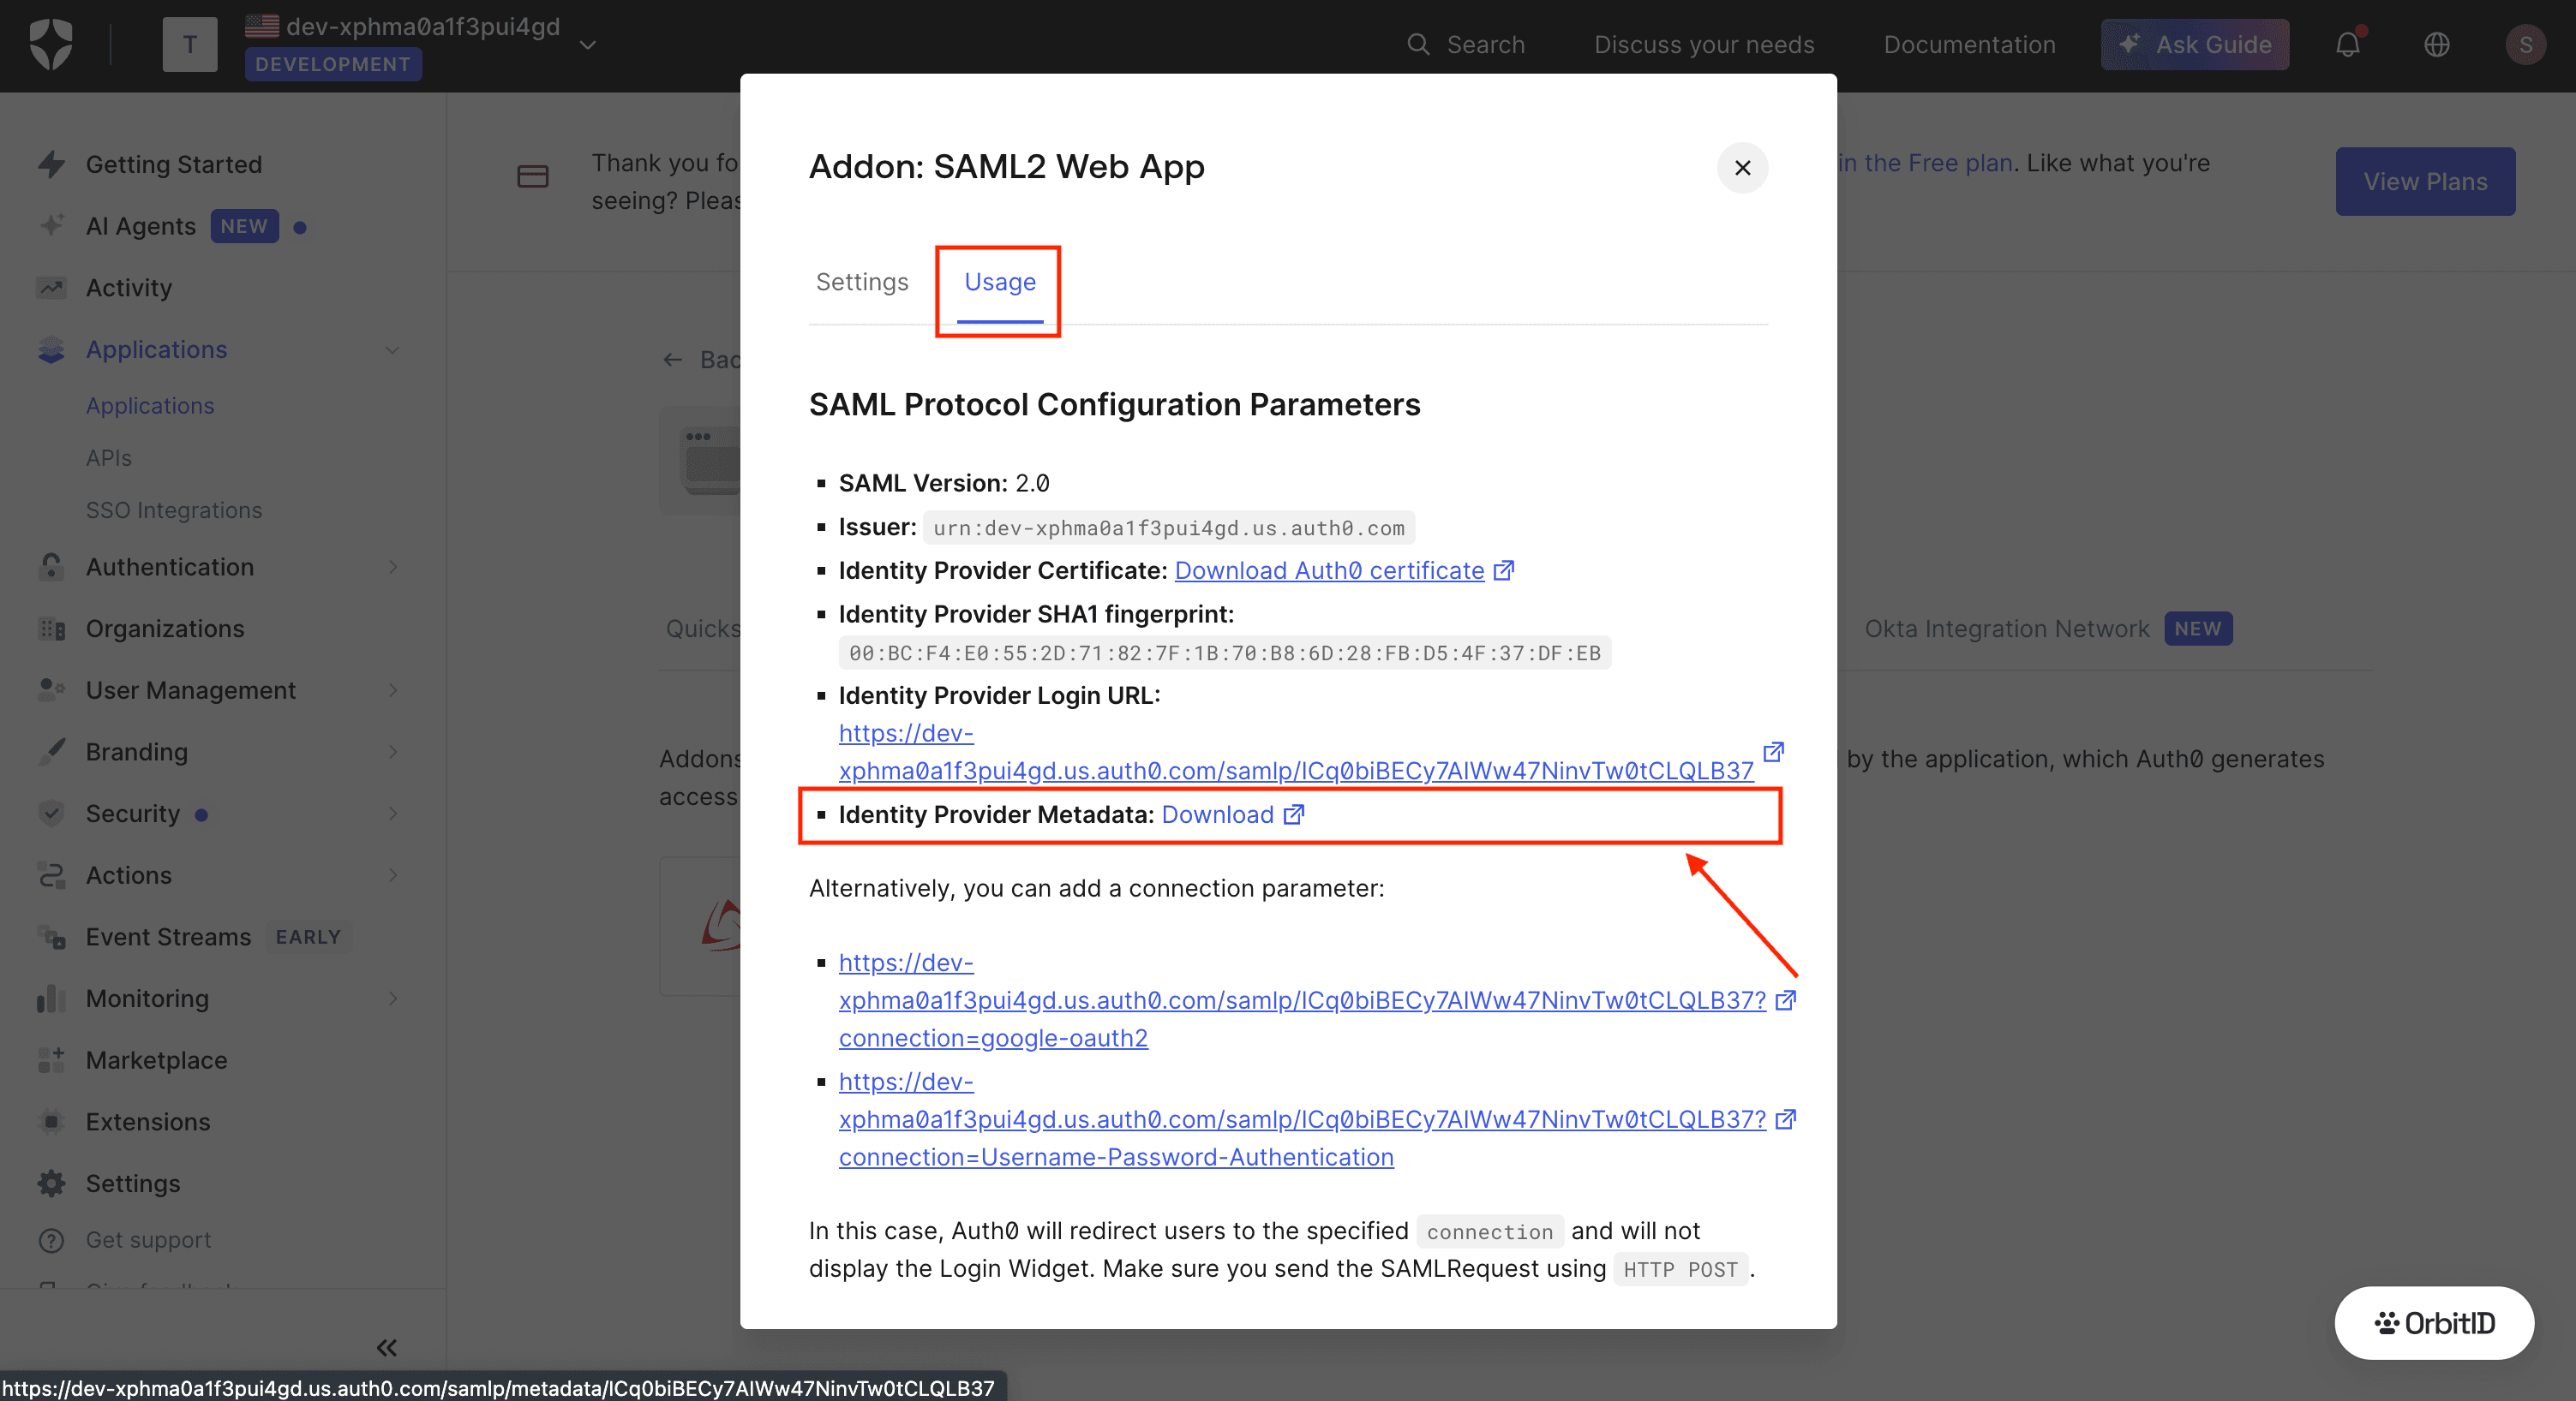Expand Actions sidebar chevron

[392, 875]
